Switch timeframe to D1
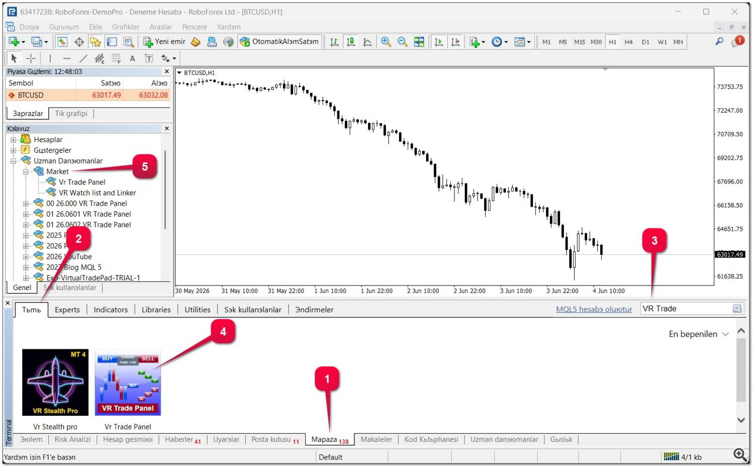Image resolution: width=754 pixels, height=468 pixels. click(x=645, y=42)
